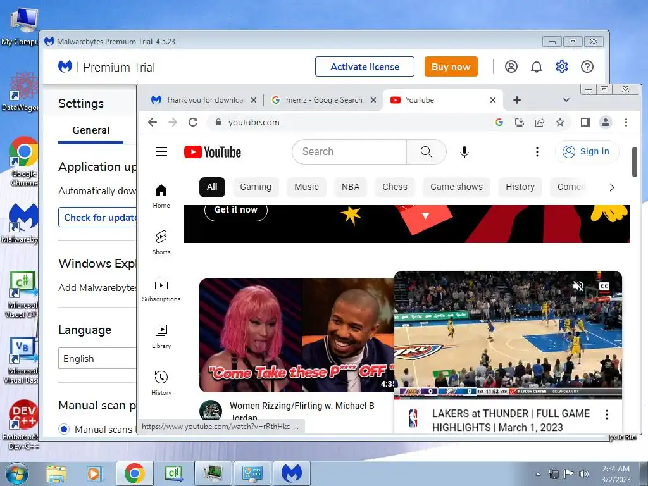Open YouTube hamburger guide menu
This screenshot has width=648, height=486.
pos(161,152)
